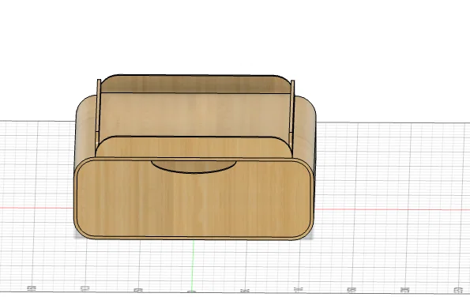Click the semicircular finger cutout on the front panel
This screenshot has width=470, height=297.
[194, 167]
